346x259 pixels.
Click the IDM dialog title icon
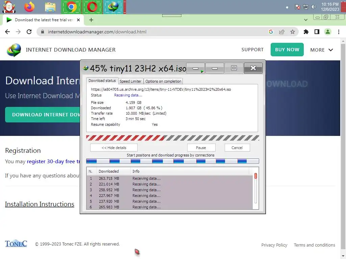click(x=85, y=68)
